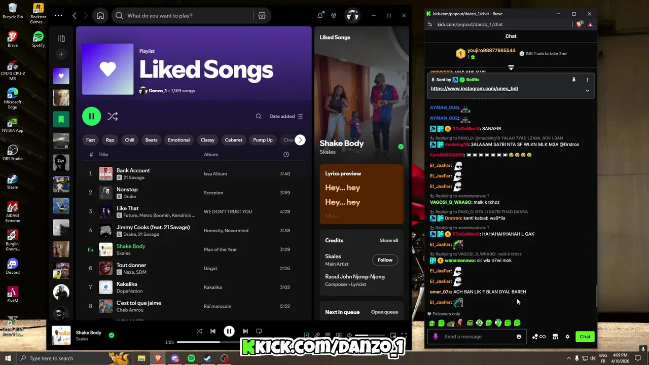Click the Danzo_1 profile link under Liked Songs
The image size is (649, 365).
pos(158,91)
